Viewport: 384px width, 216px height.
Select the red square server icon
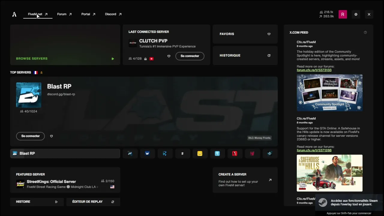pos(235,153)
